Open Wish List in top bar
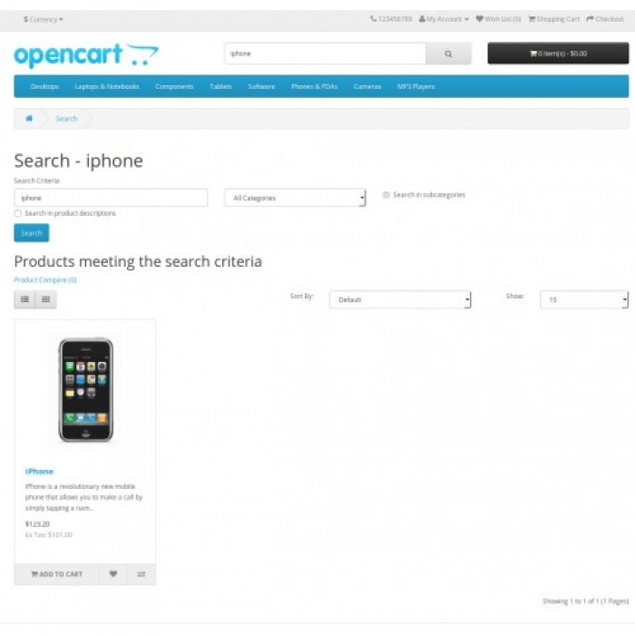 click(499, 19)
